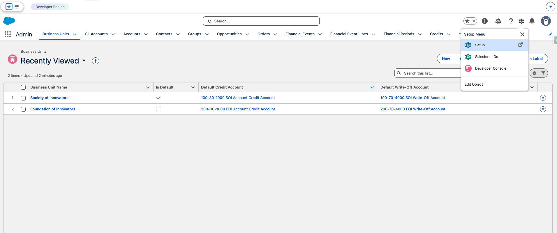
Task: Open 100-30-1000 SOI Account Credit Account link
Action: pos(238,98)
